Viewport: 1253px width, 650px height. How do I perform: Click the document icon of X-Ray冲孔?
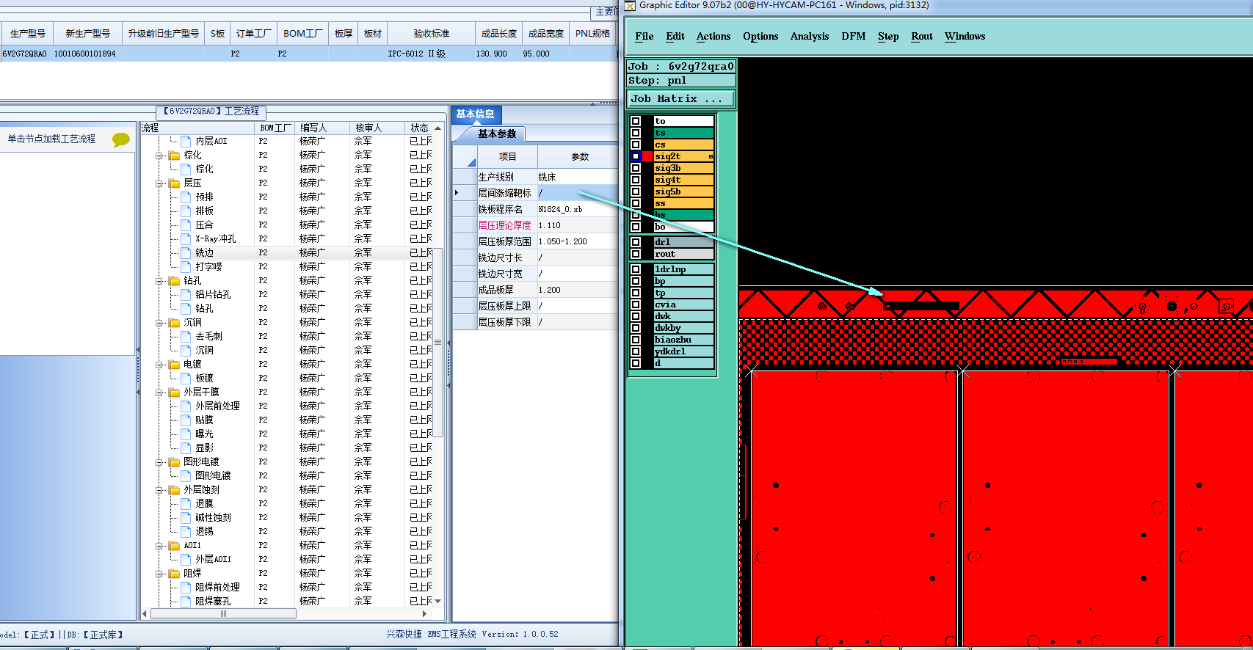(186, 238)
